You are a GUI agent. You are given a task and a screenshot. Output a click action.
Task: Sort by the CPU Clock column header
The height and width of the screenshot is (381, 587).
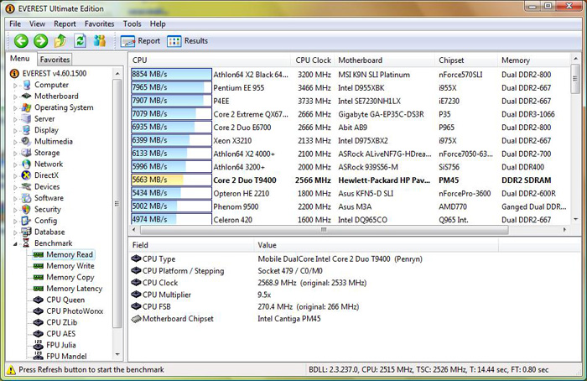(313, 60)
